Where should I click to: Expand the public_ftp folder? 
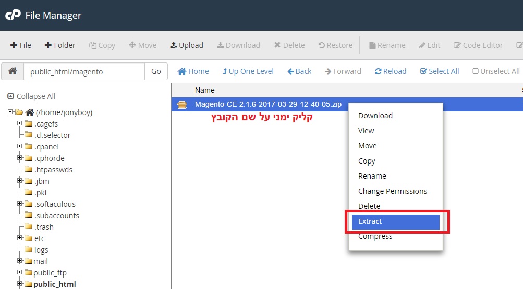20,272
